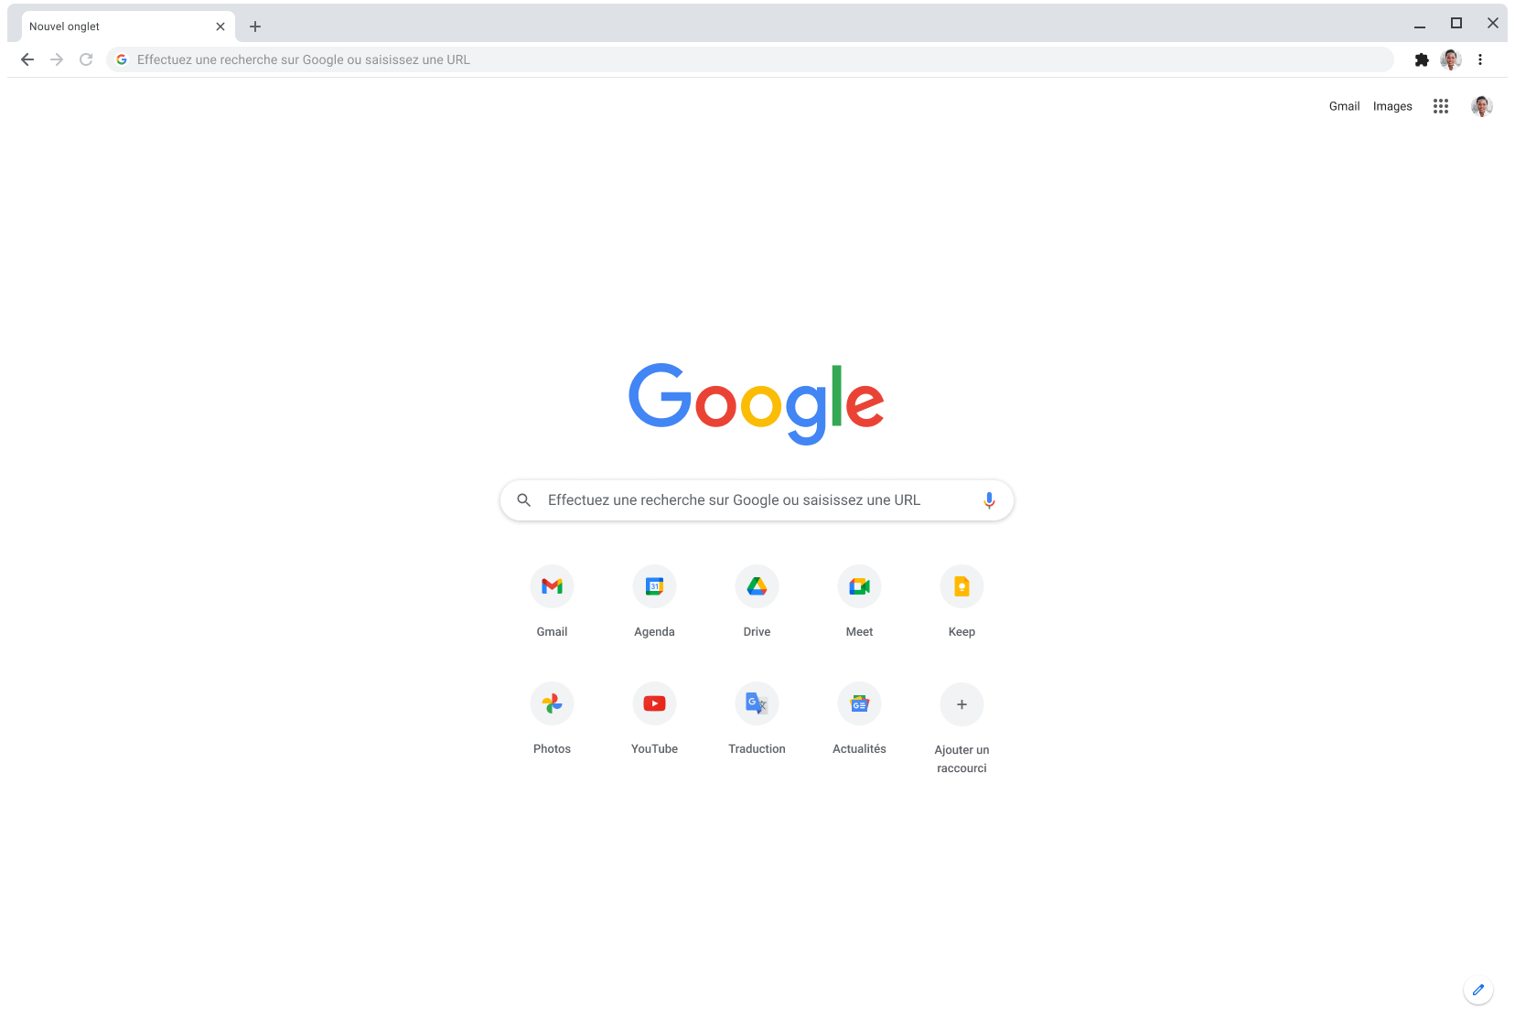Viewport: 1515px width, 1030px height.
Task: Click the Images link at top right
Action: (x=1392, y=106)
